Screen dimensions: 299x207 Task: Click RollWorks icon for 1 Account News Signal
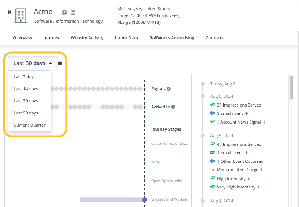point(212,122)
